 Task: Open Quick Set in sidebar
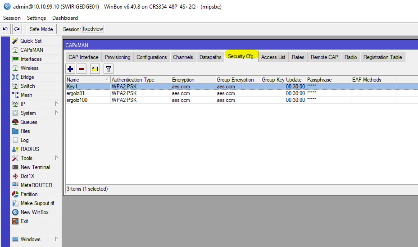tap(31, 41)
